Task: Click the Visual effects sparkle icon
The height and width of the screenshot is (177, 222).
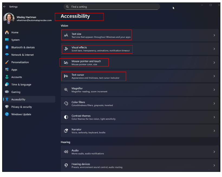Action: point(66,49)
